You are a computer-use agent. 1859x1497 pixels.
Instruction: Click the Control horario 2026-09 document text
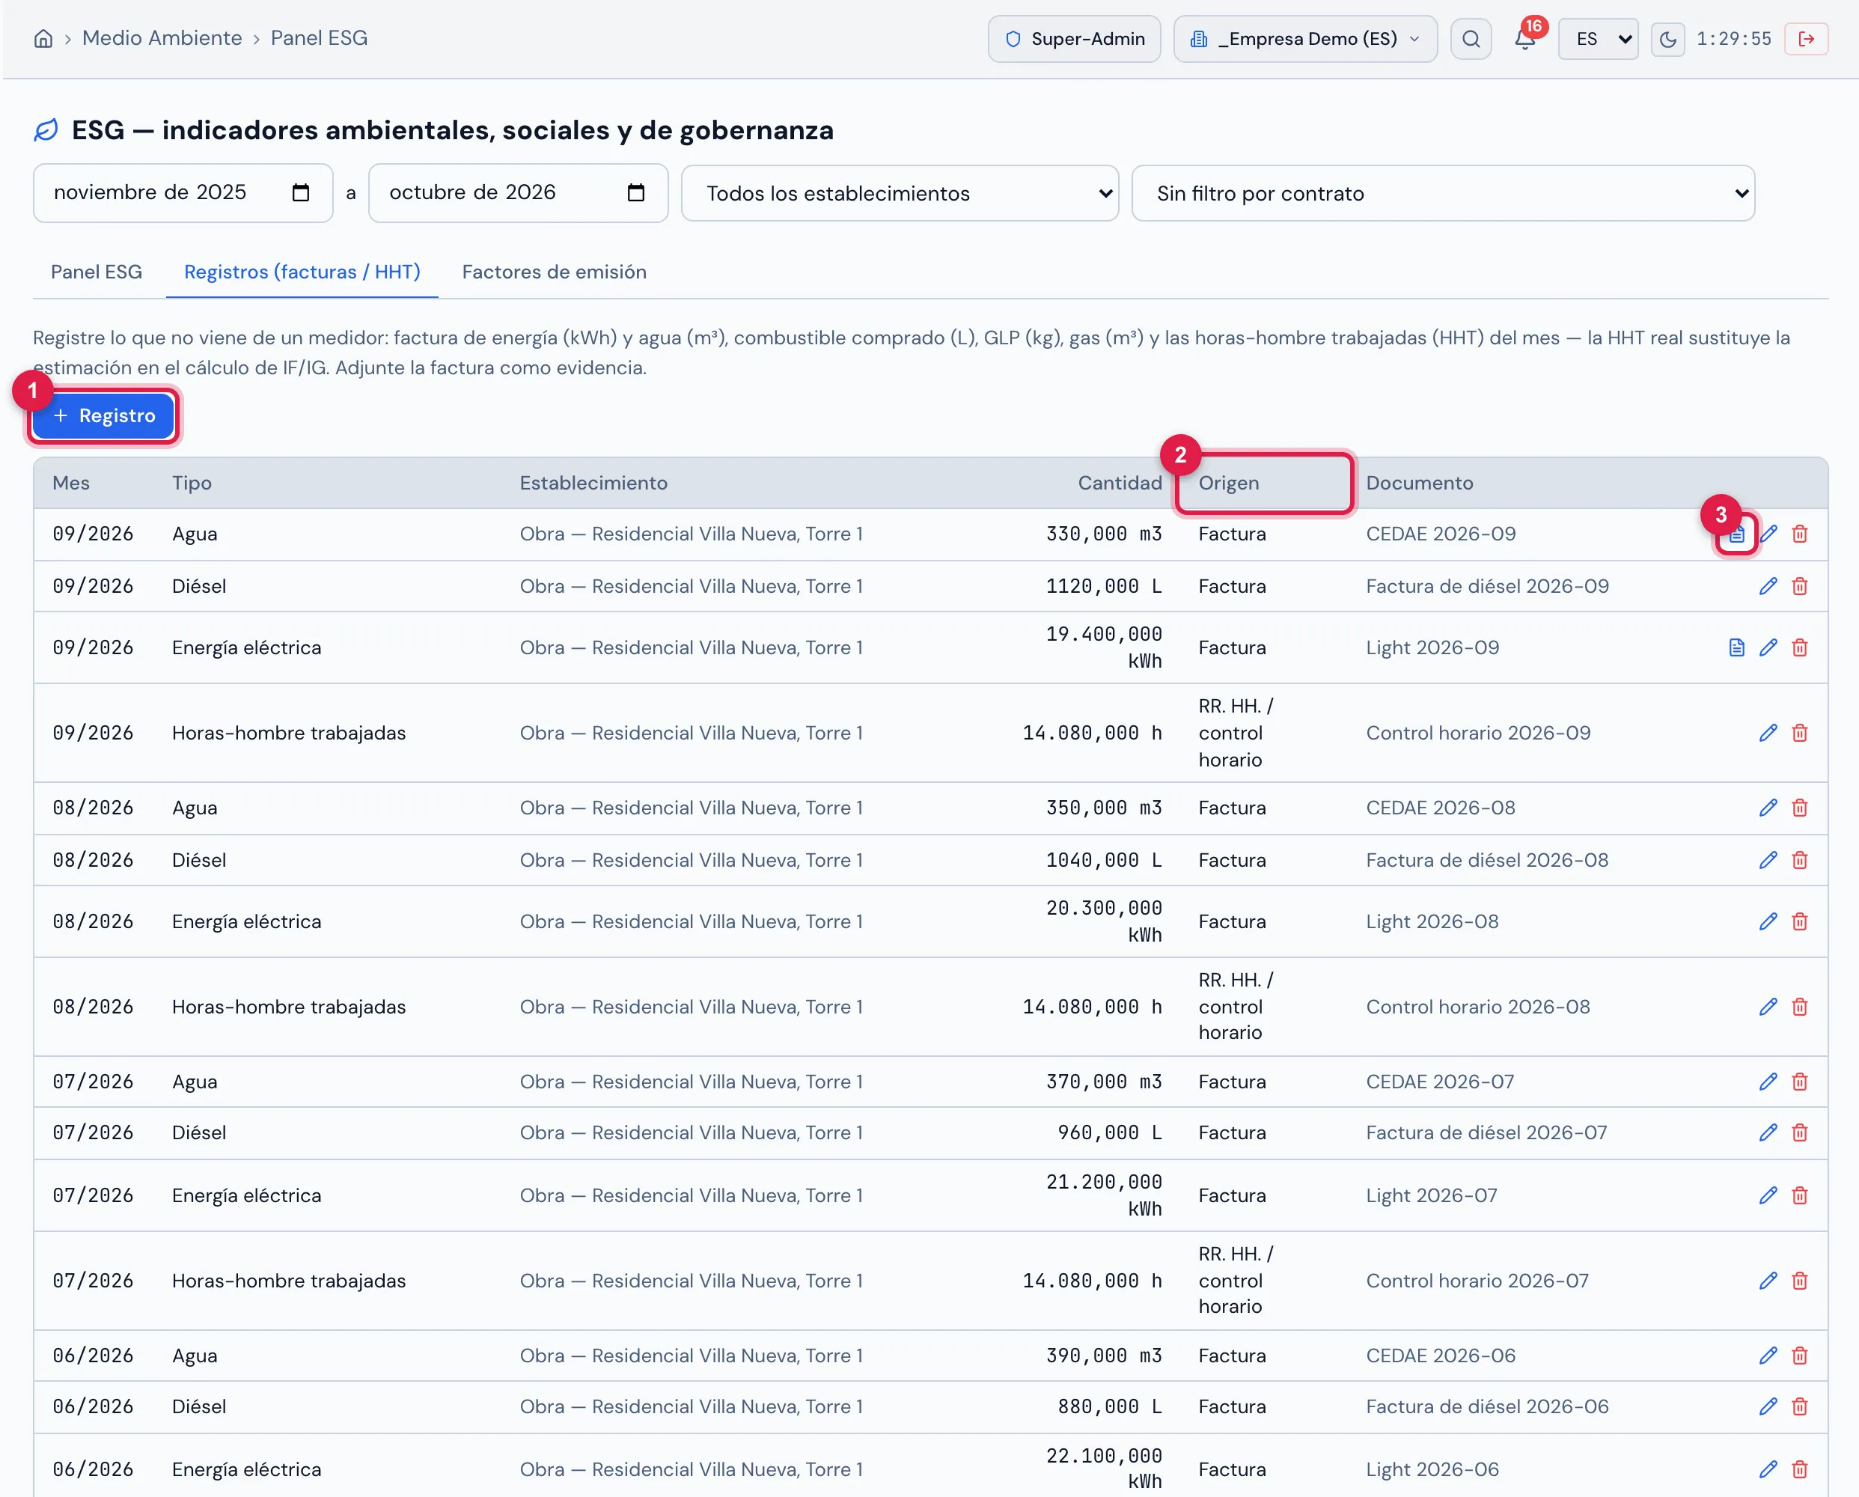pos(1478,733)
